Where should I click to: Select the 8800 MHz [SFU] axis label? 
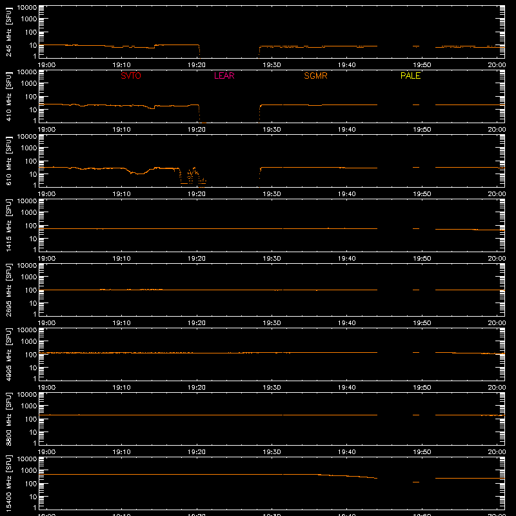(8, 419)
